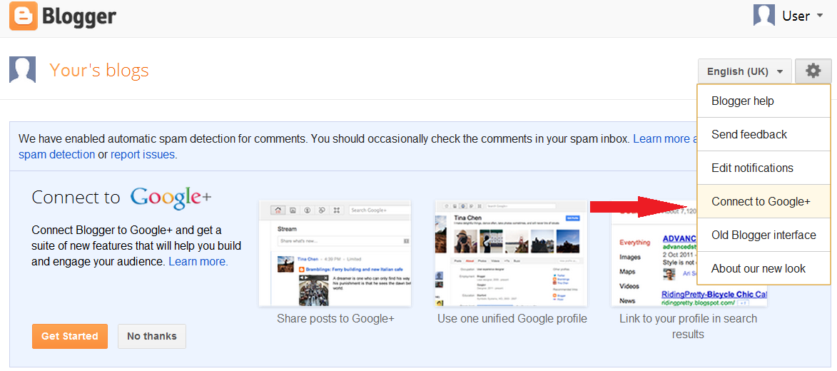Click the unified Google profile thumbnail
The image size is (837, 371).
coord(511,253)
